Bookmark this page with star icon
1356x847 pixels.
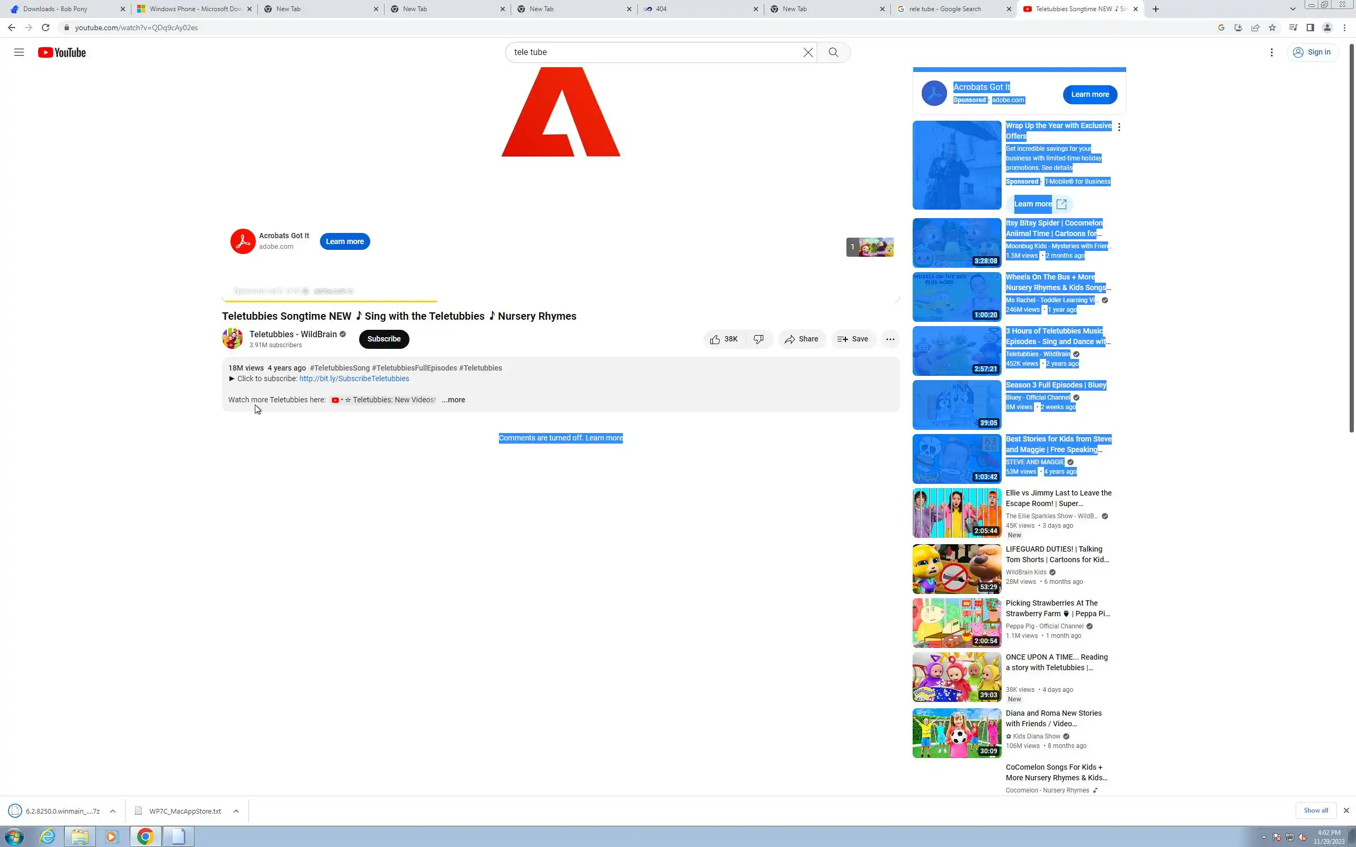pyautogui.click(x=1272, y=28)
